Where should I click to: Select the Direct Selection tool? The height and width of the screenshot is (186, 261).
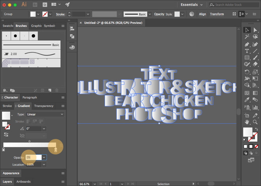pos(255,30)
